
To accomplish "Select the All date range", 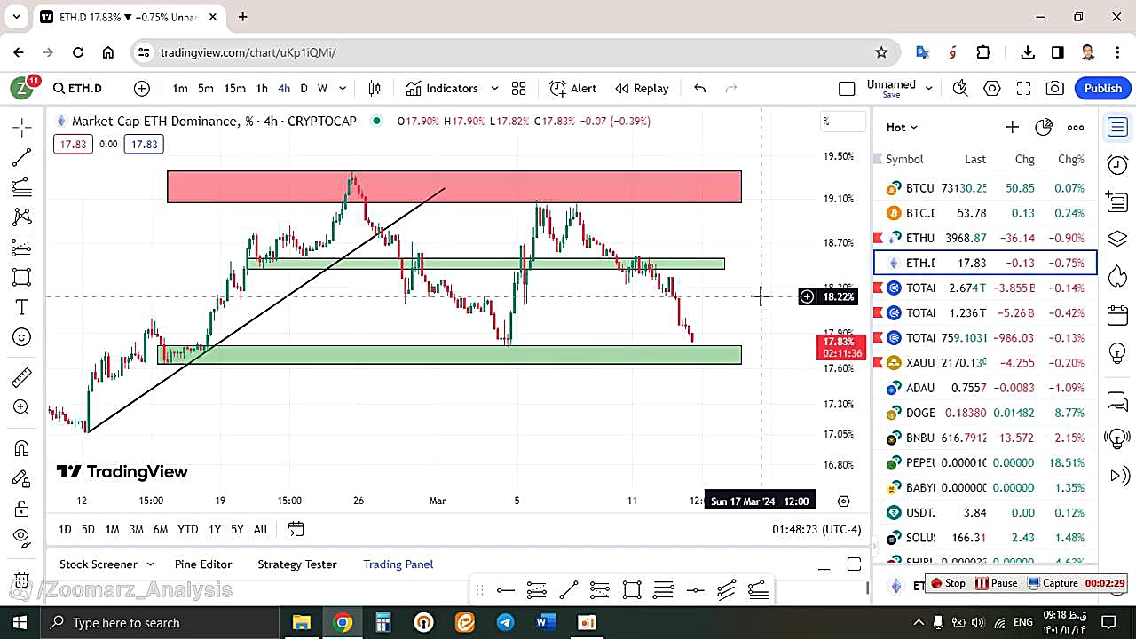I will click(x=260, y=529).
